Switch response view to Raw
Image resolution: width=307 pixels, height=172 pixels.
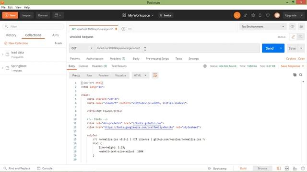[89, 75]
